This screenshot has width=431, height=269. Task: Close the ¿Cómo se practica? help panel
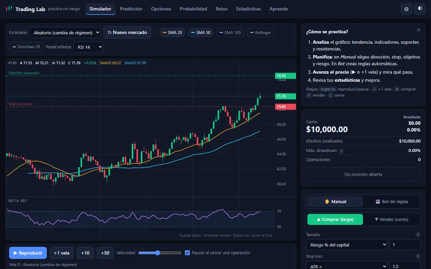(419, 30)
